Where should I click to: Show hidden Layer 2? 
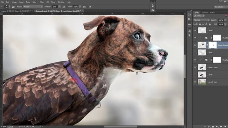(x=195, y=53)
